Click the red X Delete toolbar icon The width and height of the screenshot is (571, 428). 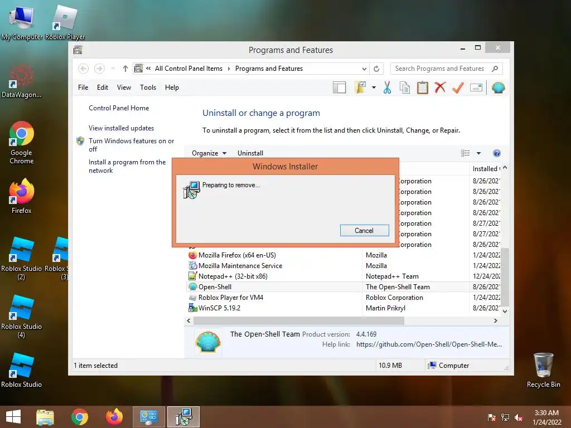tap(440, 87)
